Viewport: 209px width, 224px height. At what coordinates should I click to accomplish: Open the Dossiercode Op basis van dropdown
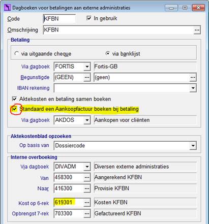click(x=193, y=146)
